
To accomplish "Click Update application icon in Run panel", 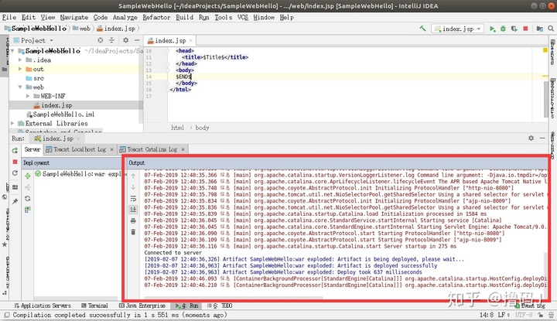I will click(x=15, y=173).
